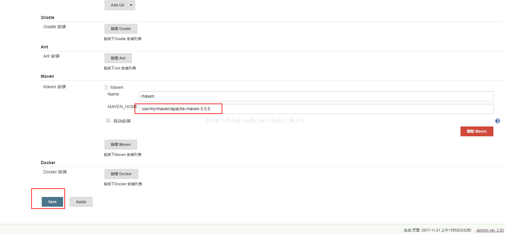505x234 pixels.
Task: Enable the 自动安装 checkbox
Action: (x=108, y=120)
